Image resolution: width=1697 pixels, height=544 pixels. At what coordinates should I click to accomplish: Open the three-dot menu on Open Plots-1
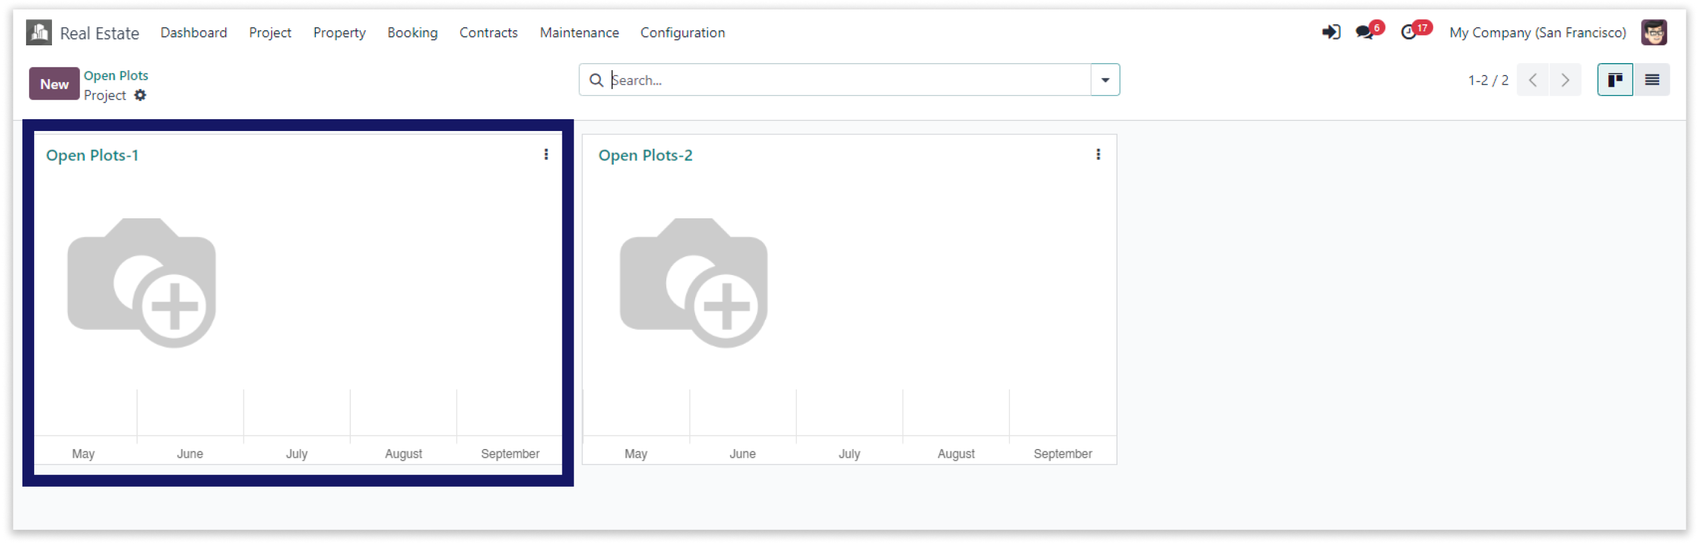pos(546,155)
